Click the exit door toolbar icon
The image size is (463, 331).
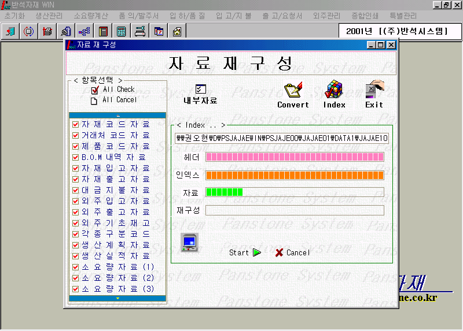pos(10,31)
